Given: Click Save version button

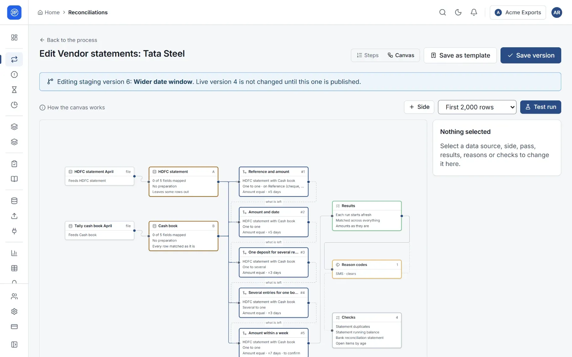Looking at the screenshot, I should (x=531, y=56).
